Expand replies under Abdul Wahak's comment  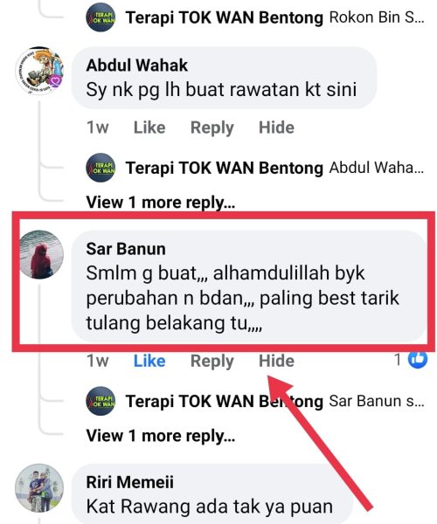click(x=161, y=203)
